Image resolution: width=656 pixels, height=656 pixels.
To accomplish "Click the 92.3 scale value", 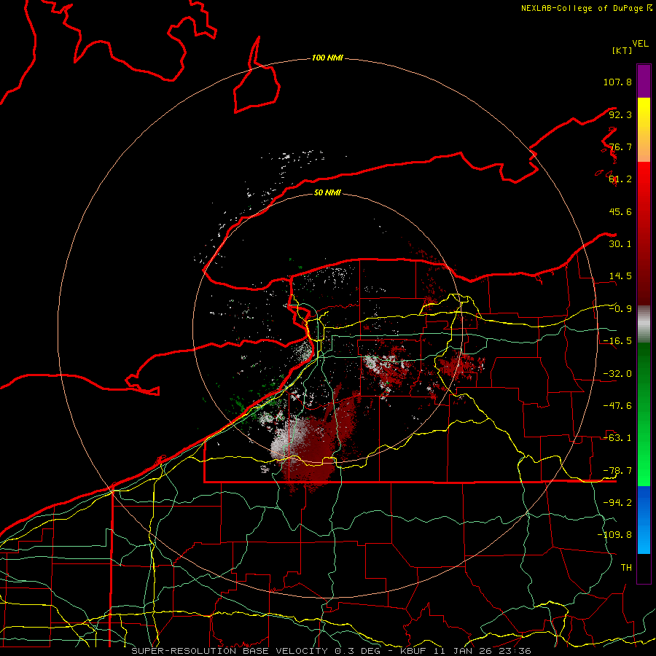I will tap(620, 114).
